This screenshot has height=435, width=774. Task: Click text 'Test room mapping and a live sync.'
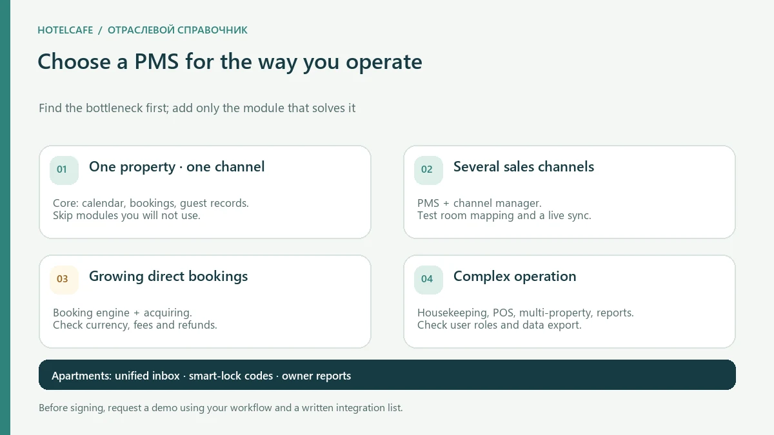[504, 215]
